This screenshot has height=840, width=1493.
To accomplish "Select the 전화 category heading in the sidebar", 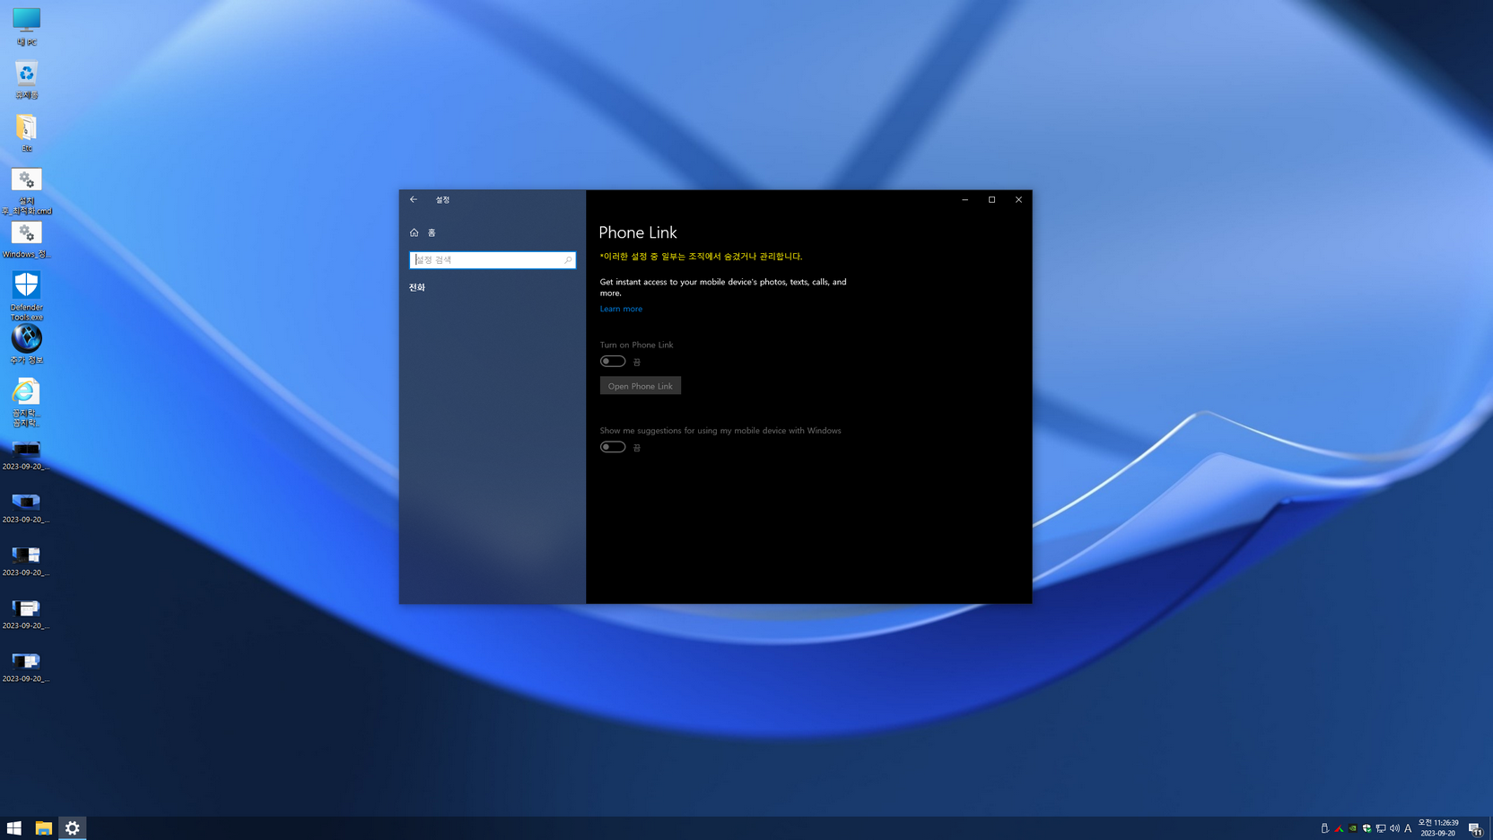I will tap(417, 287).
